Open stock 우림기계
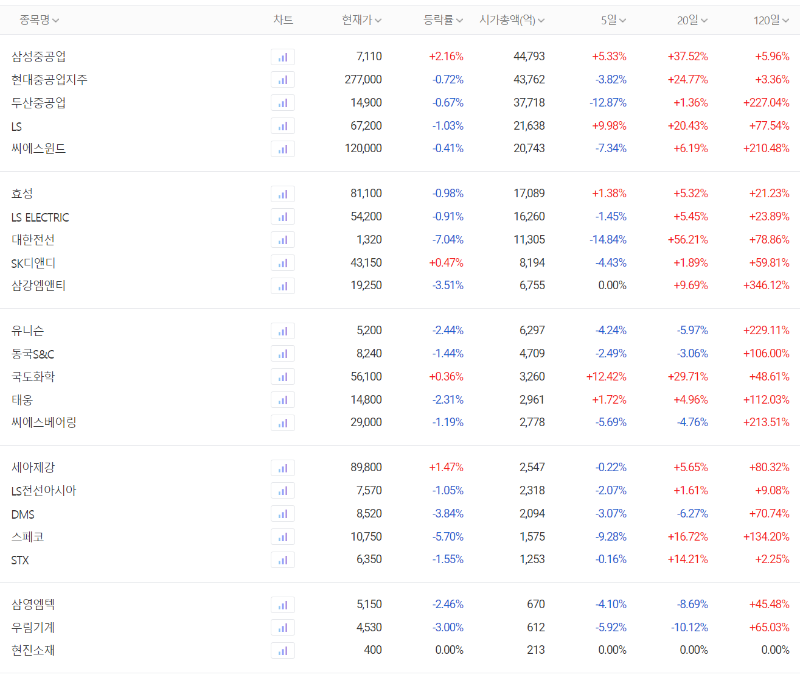Screen dimensions: 800x680 pyautogui.click(x=33, y=628)
